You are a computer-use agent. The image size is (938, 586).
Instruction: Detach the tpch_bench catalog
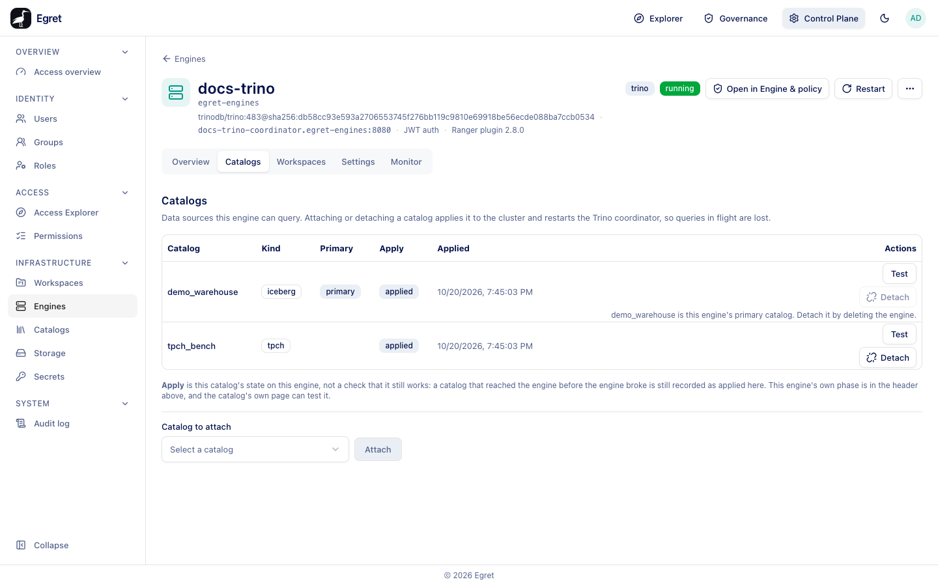(x=888, y=358)
